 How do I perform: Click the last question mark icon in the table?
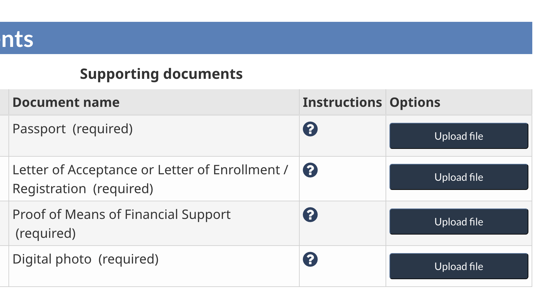click(310, 259)
